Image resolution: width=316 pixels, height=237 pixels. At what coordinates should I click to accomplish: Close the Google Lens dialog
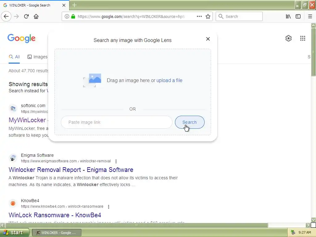coord(208,39)
